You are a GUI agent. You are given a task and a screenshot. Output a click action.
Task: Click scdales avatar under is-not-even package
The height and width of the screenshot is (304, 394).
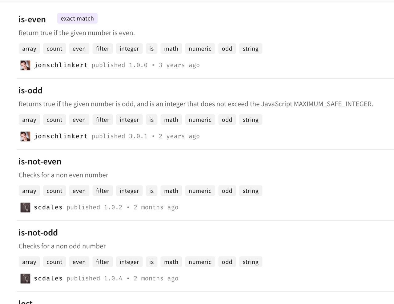click(x=25, y=207)
